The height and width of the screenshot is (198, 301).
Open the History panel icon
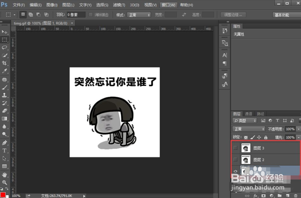[225, 31]
